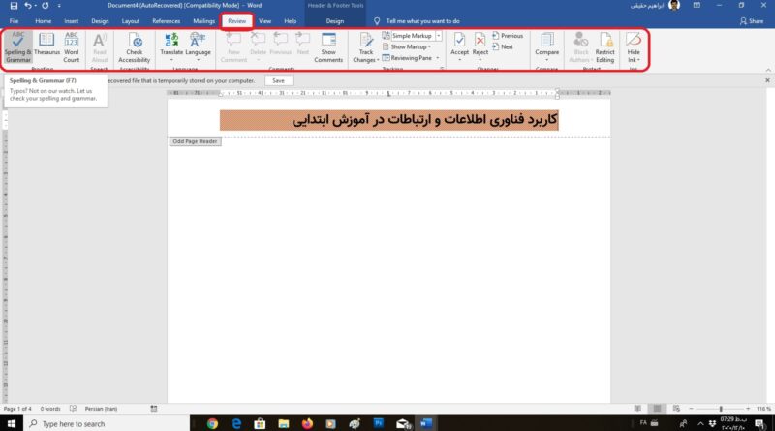
Task: Switch to the Mailings tab
Action: [203, 20]
